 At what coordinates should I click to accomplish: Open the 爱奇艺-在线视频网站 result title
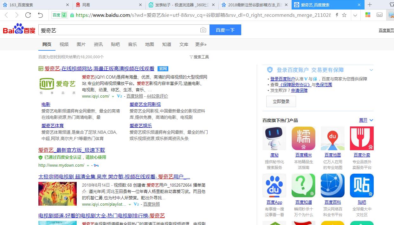click(x=99, y=68)
